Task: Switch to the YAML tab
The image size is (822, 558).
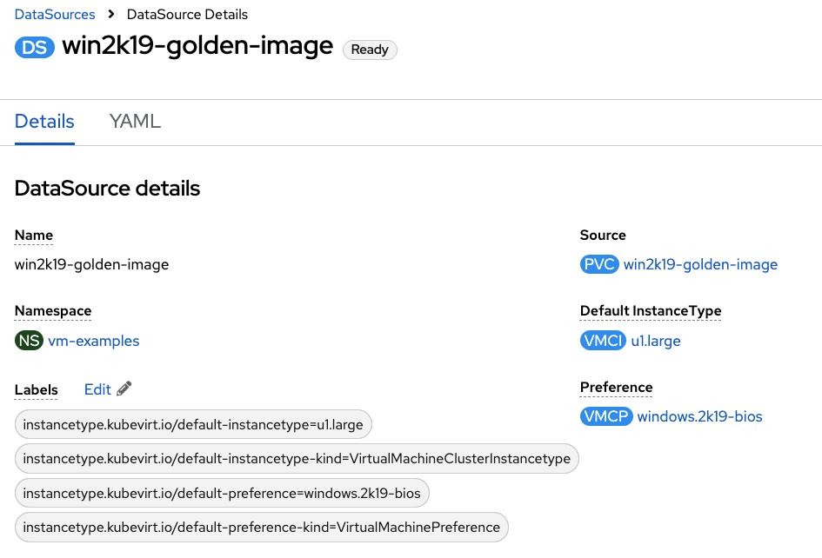Action: click(135, 122)
